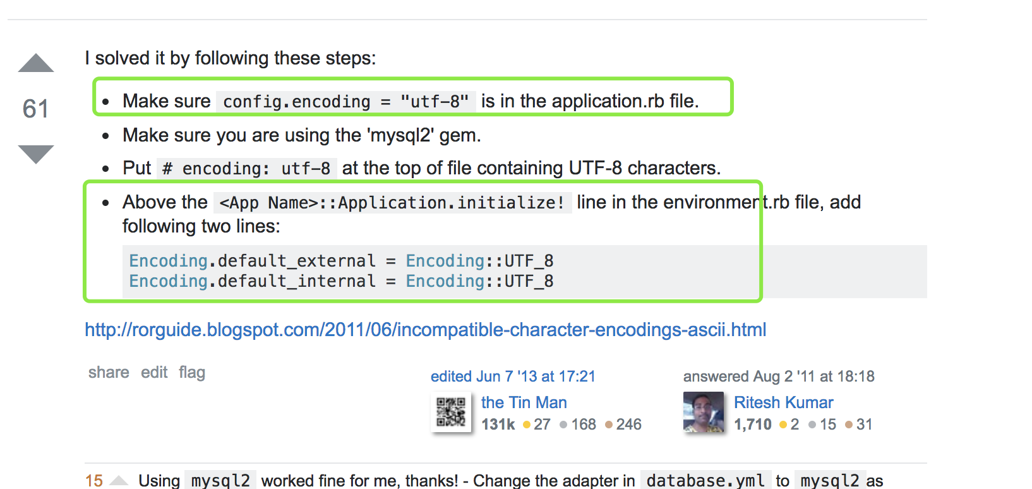This screenshot has height=489, width=1032.
Task: Flag this answer
Action: click(192, 373)
